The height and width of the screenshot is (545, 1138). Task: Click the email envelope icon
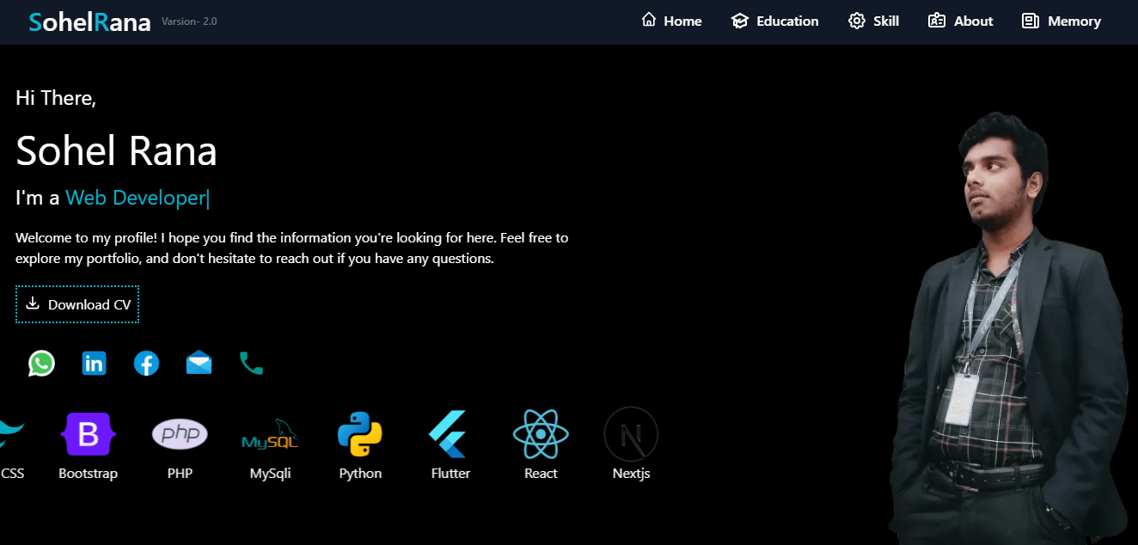coord(199,364)
